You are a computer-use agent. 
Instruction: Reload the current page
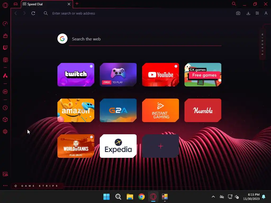33,13
